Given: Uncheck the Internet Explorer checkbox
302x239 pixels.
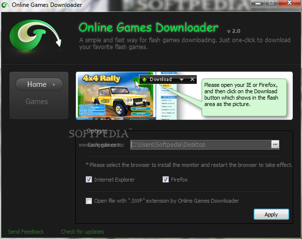Looking at the screenshot, I should (x=89, y=180).
